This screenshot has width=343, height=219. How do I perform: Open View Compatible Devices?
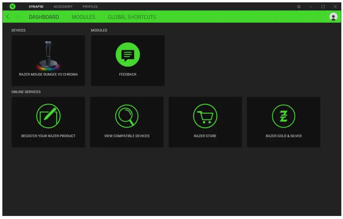[127, 122]
